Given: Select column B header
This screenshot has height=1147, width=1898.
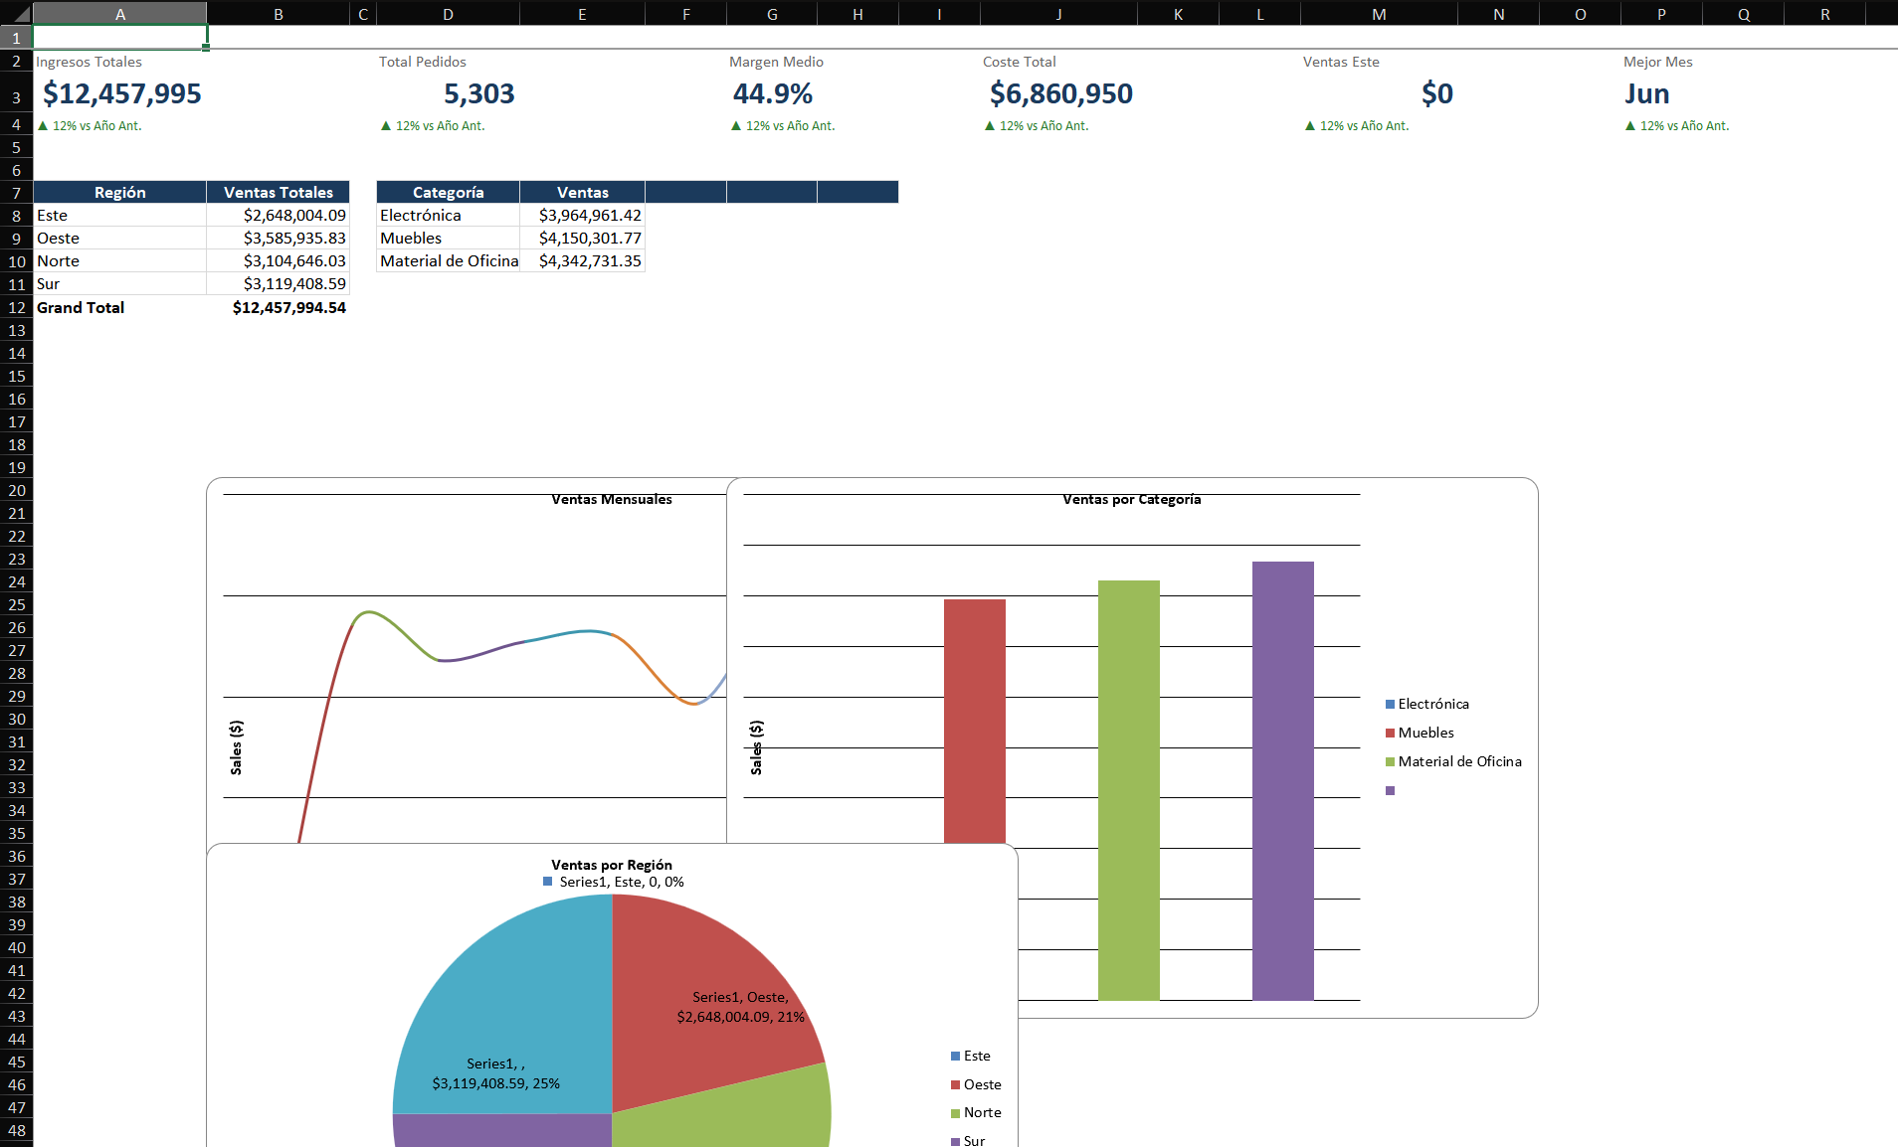Looking at the screenshot, I should point(279,14).
